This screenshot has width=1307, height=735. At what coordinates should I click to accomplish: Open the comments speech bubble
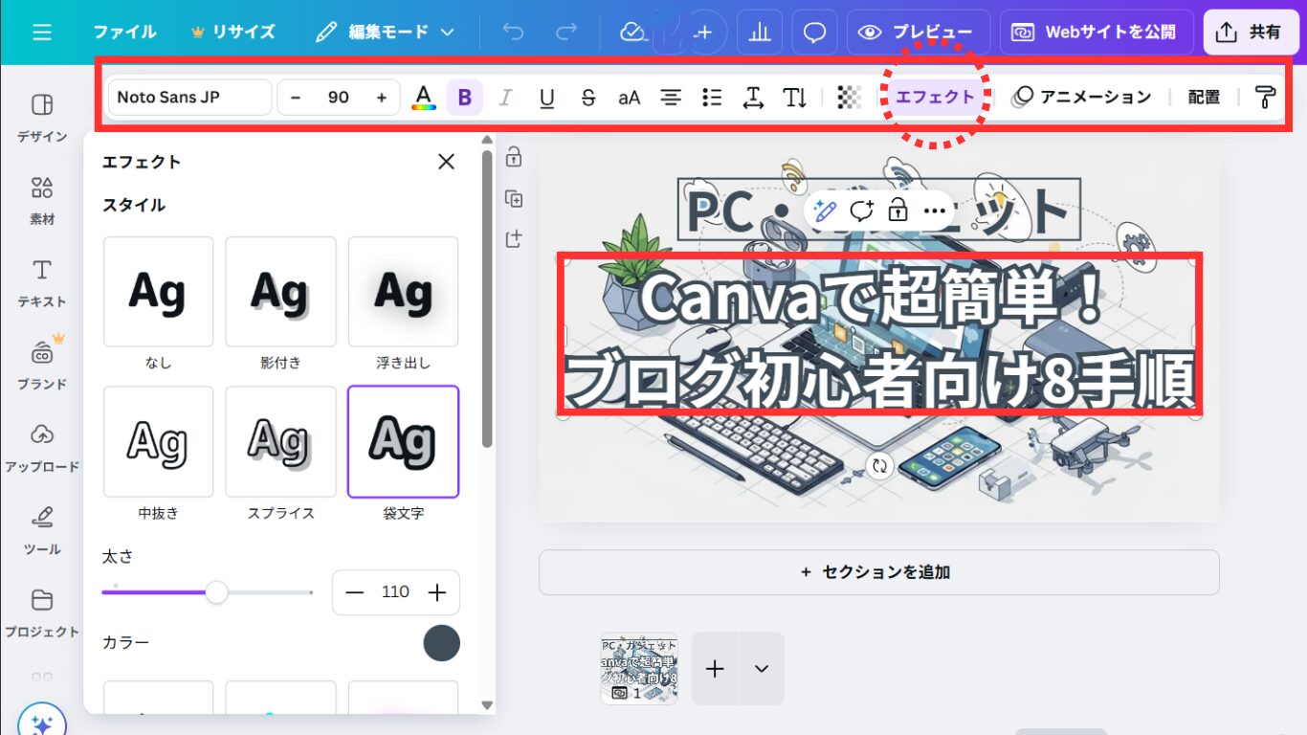[814, 33]
